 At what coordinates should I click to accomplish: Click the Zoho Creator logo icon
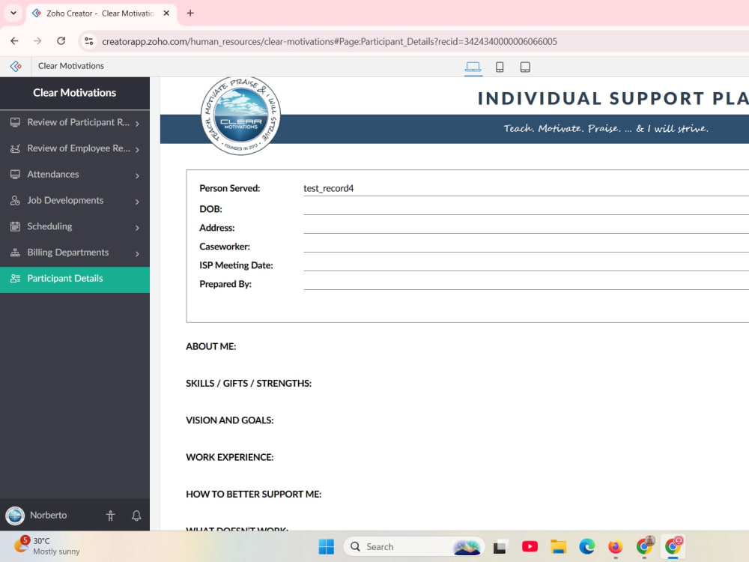(16, 66)
